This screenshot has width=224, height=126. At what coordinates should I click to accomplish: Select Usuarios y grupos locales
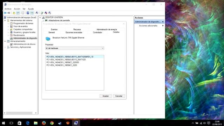click(x=24, y=32)
